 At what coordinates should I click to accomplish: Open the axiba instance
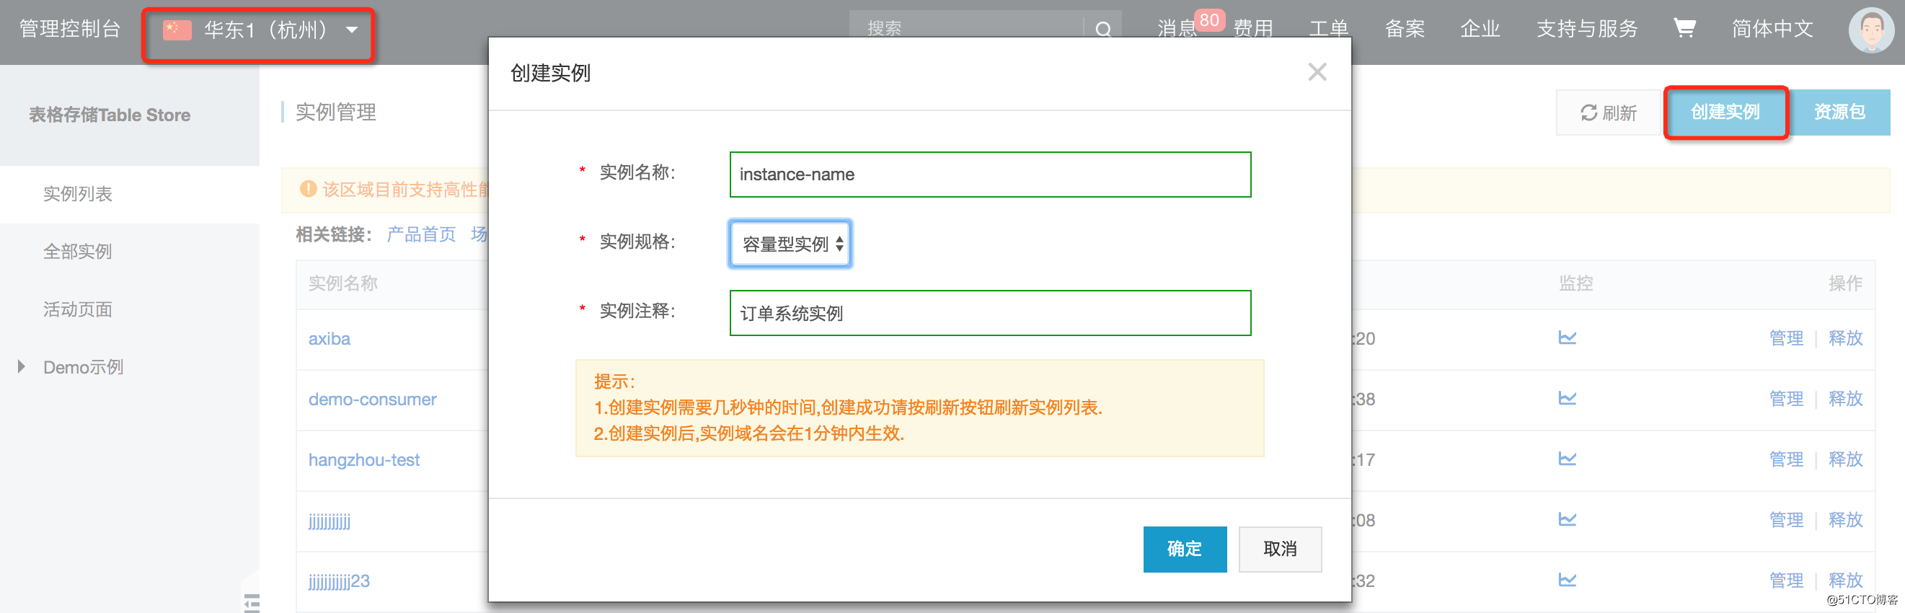point(329,339)
